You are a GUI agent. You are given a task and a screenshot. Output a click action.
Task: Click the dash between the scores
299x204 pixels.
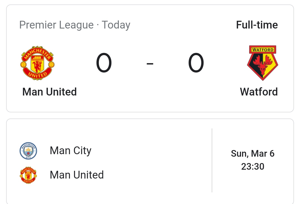tap(150, 64)
